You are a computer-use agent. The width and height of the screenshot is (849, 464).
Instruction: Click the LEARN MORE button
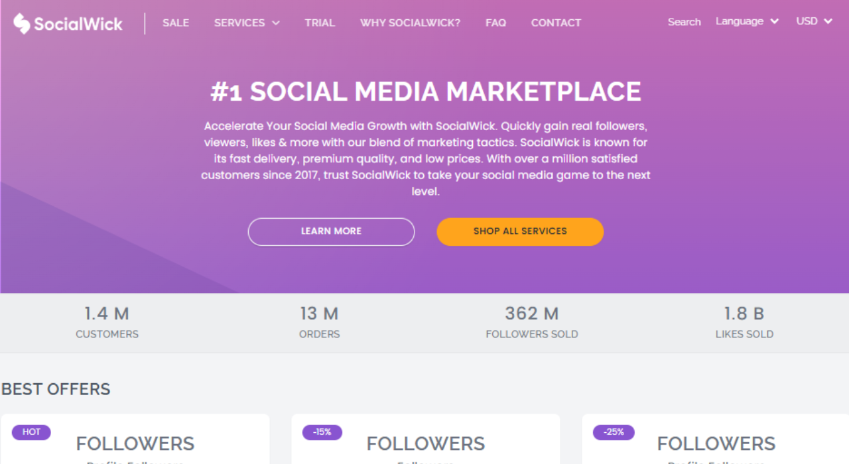(331, 231)
